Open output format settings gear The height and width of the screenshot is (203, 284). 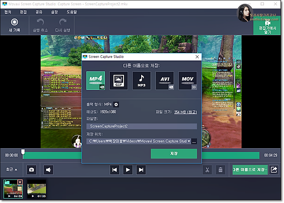coord(116,104)
